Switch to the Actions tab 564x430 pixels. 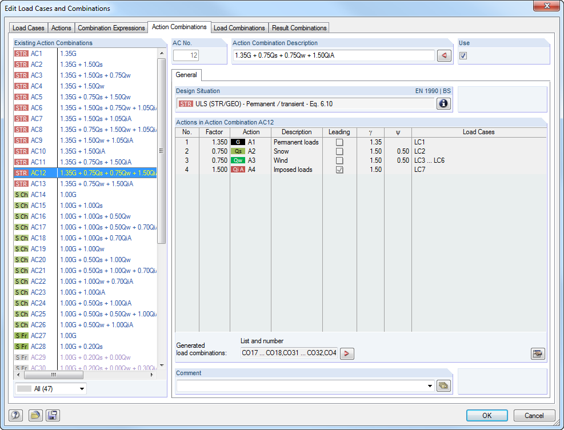[x=61, y=27]
